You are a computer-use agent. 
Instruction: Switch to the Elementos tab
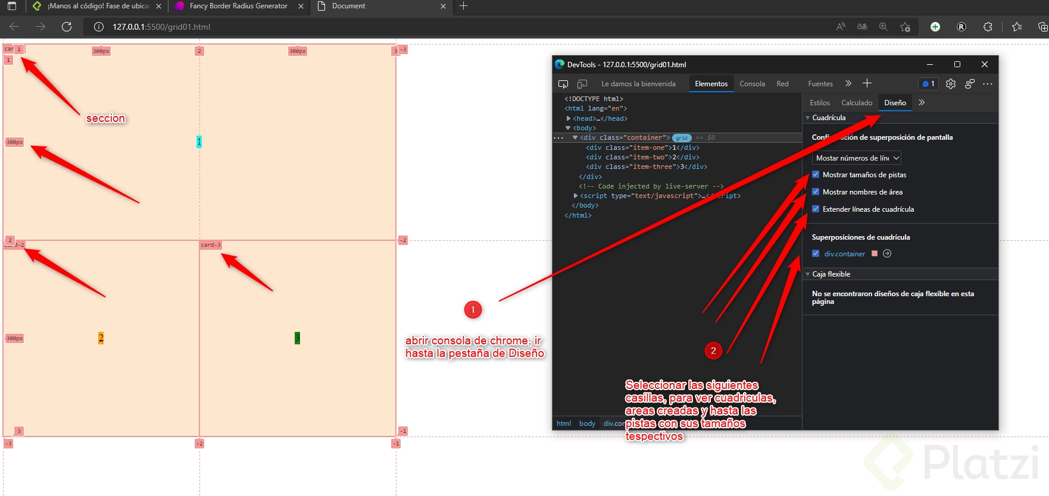pyautogui.click(x=711, y=84)
